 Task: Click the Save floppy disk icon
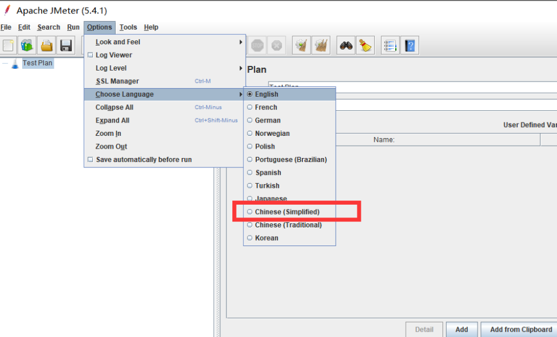(66, 45)
